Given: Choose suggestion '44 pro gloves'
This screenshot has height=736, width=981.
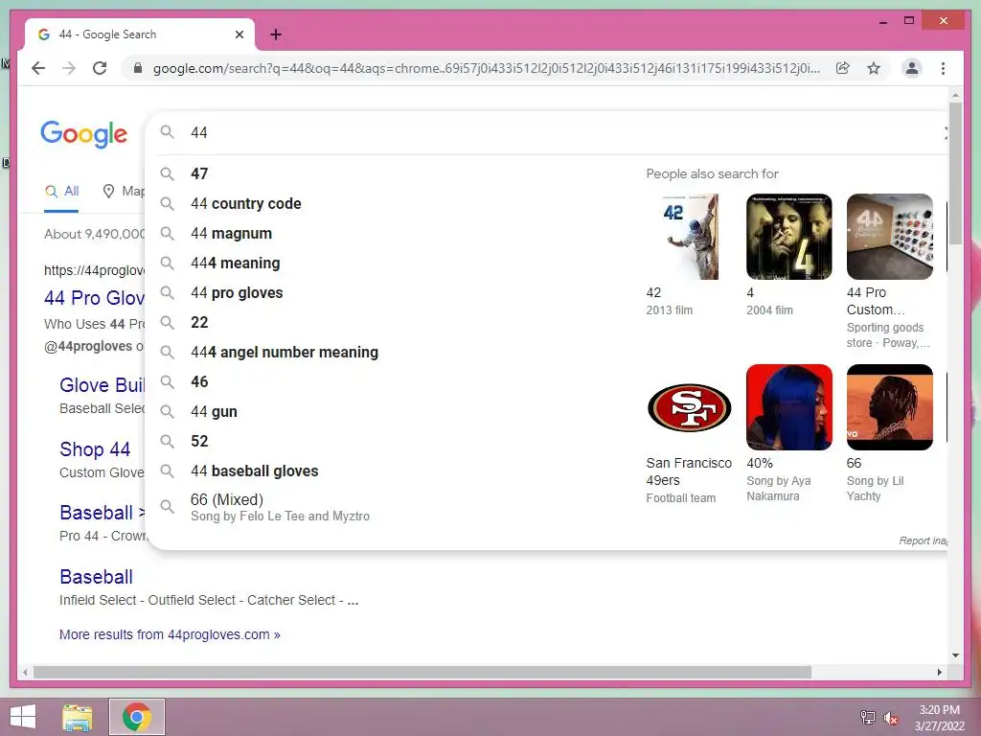Looking at the screenshot, I should point(394,293).
